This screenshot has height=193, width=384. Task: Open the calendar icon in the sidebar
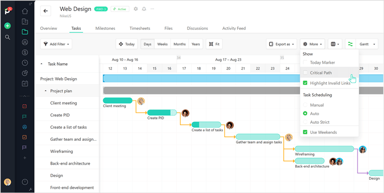pyautogui.click(x=25, y=83)
